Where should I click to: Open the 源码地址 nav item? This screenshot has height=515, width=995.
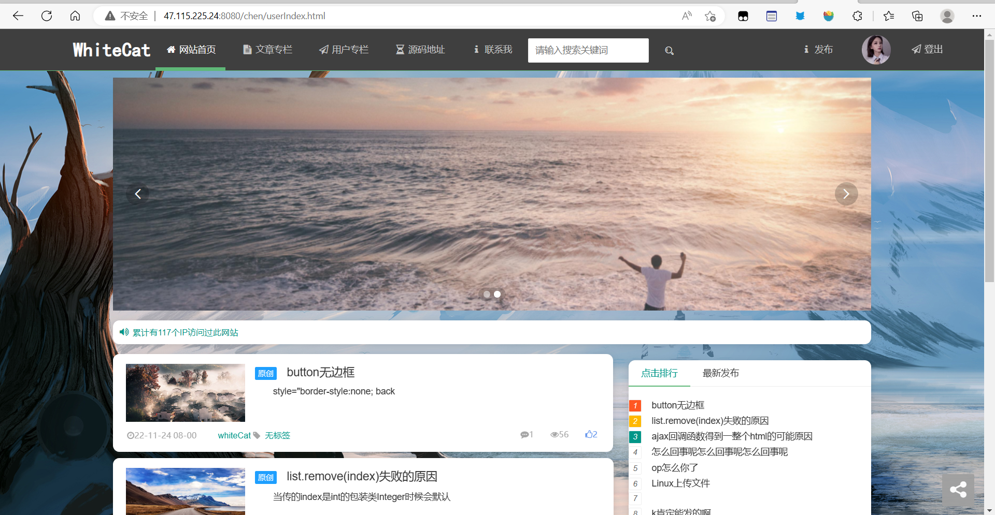tap(420, 50)
